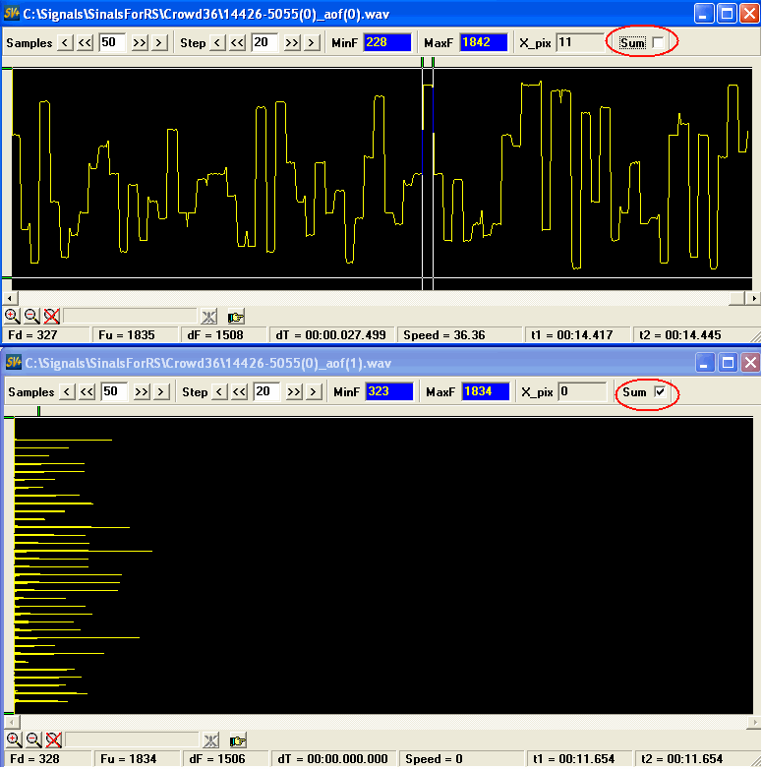Decrease Samples with double-left arrow in top window
Viewport: 762px width, 769px height.
click(x=87, y=43)
